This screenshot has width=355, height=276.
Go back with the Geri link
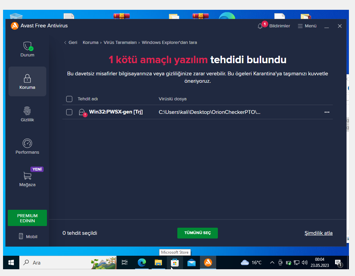pyautogui.click(x=71, y=43)
